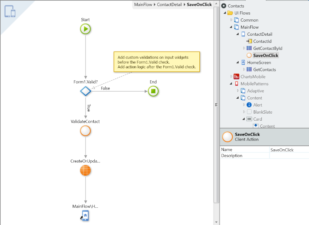Click the ValidateContact client action node
309x225 pixels.
point(85,131)
